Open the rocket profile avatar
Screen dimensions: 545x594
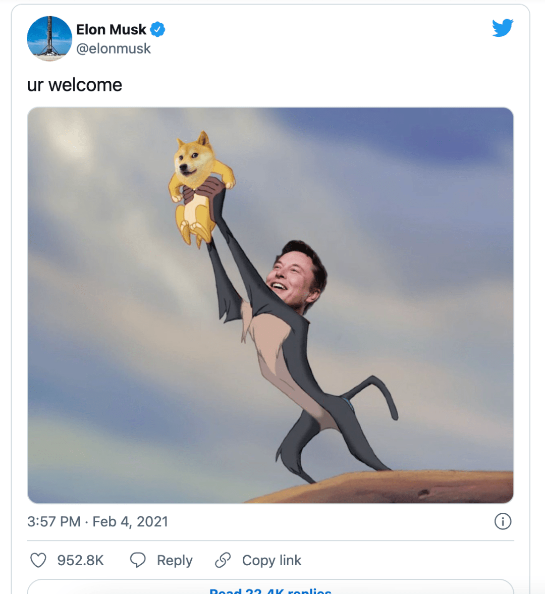tap(49, 38)
